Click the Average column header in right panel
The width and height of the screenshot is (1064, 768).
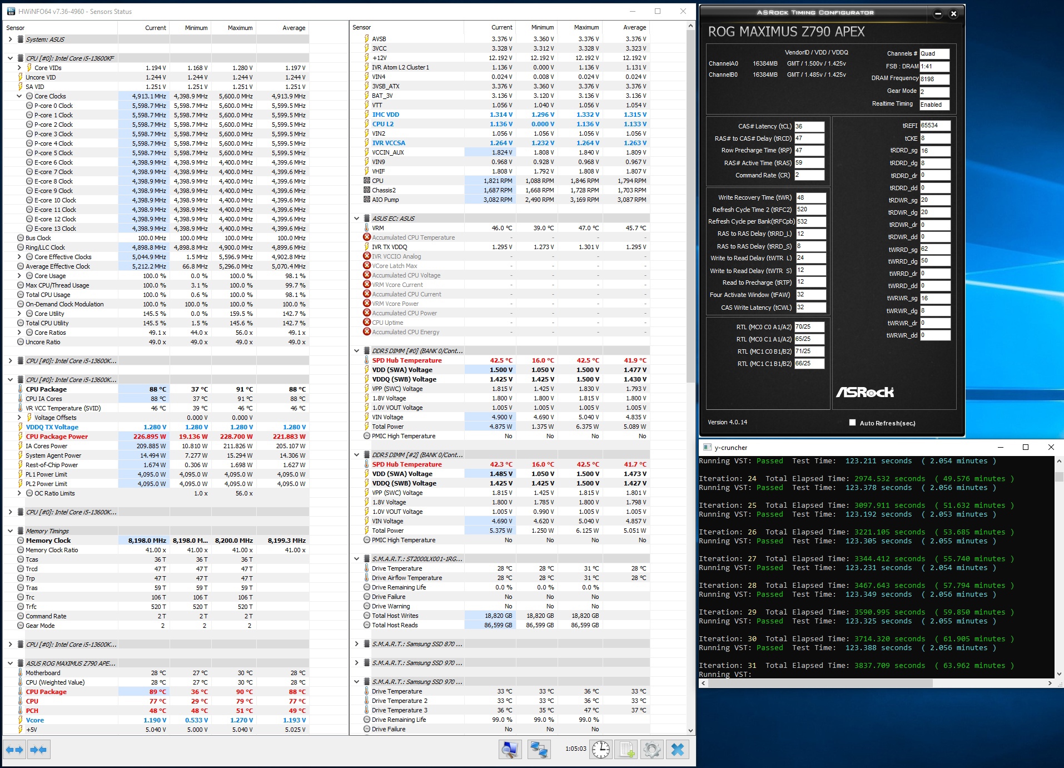click(x=634, y=27)
